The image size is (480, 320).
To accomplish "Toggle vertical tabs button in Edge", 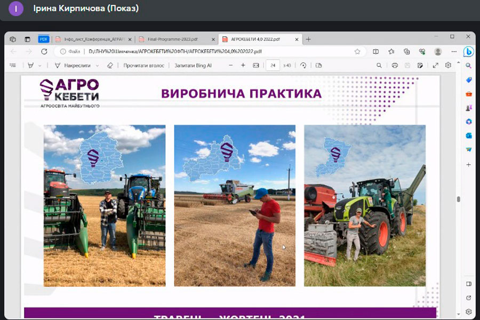I will [x=27, y=39].
